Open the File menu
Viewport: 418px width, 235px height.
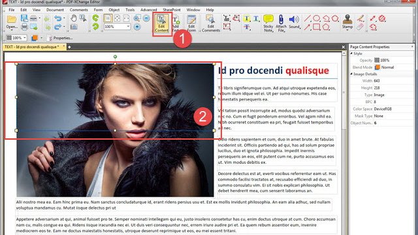12,10
